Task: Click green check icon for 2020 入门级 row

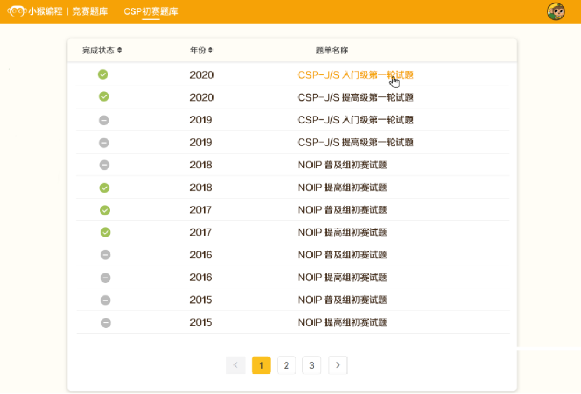Action: 103,74
